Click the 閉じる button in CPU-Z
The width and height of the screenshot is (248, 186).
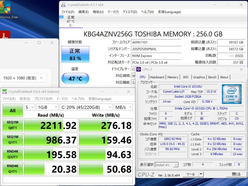[237, 174]
